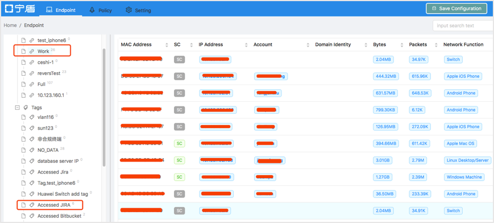Select the NO_DATA tag
Screen dimensions: 494x223
pyautogui.click(x=48, y=150)
